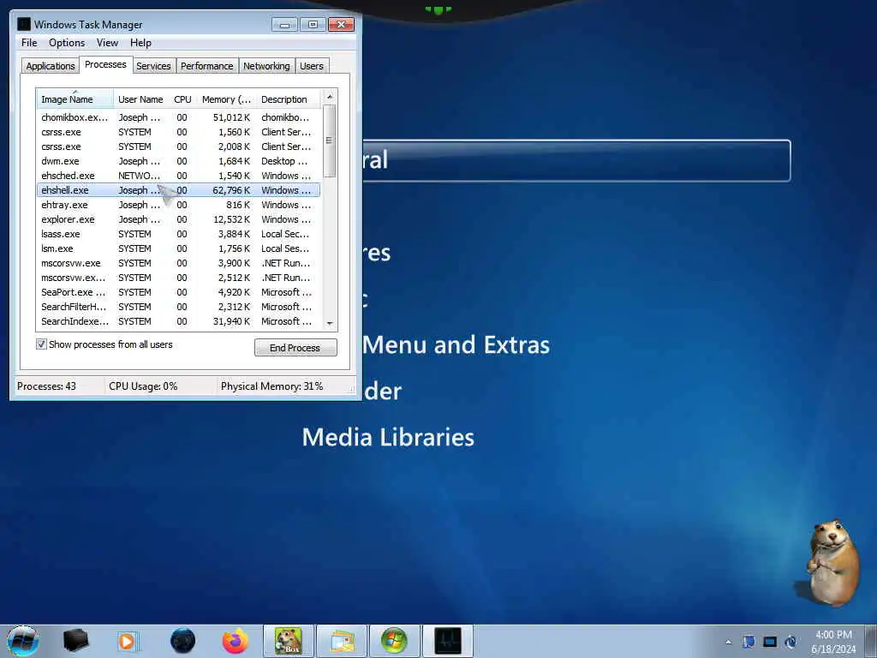Viewport: 877px width, 658px height.
Task: Select the dwm.exe process
Action: pyautogui.click(x=178, y=161)
